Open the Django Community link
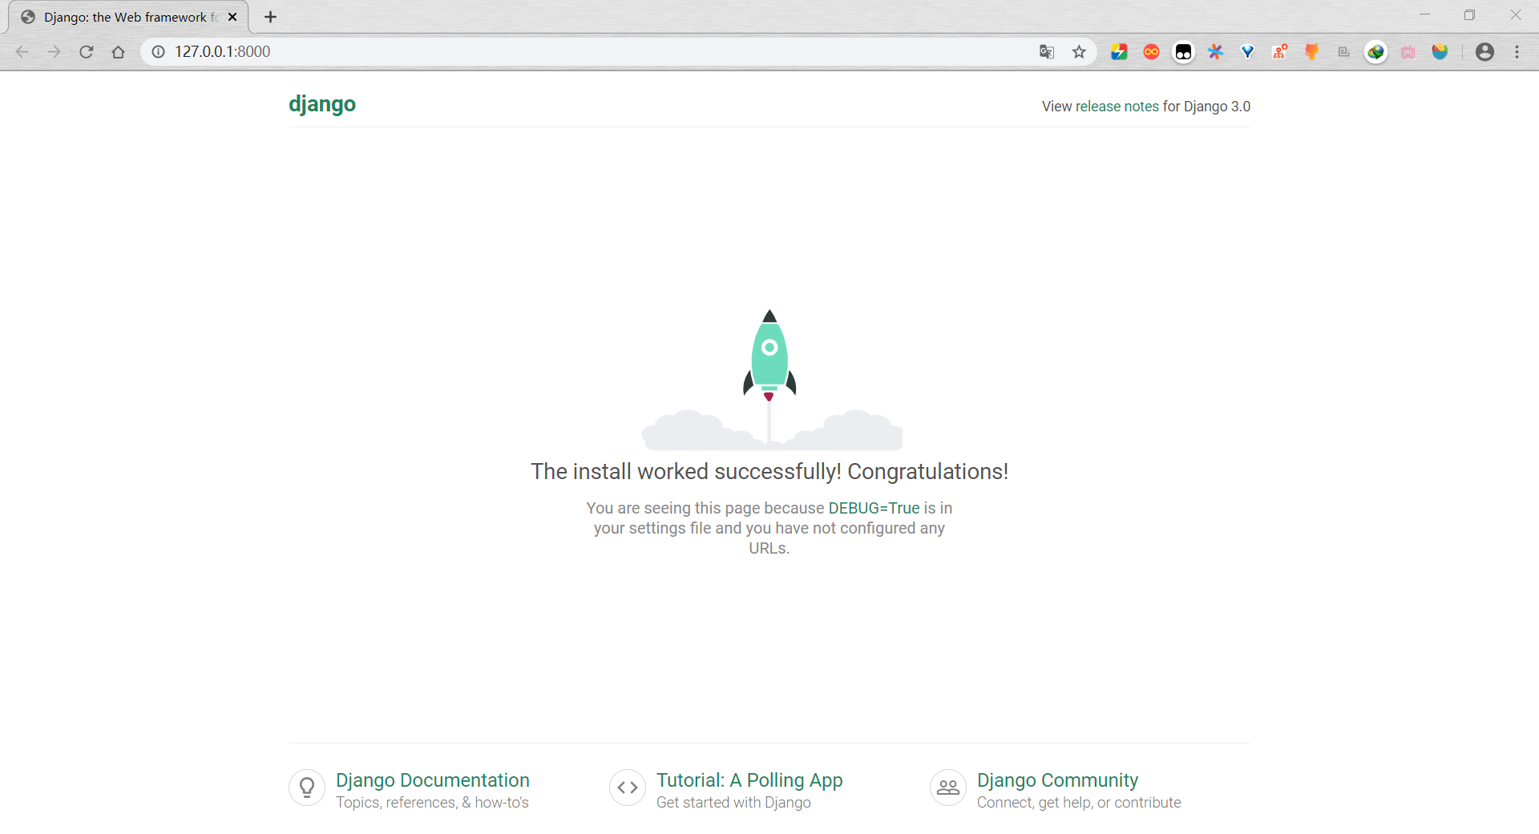1539x834 pixels. pyautogui.click(x=1057, y=780)
